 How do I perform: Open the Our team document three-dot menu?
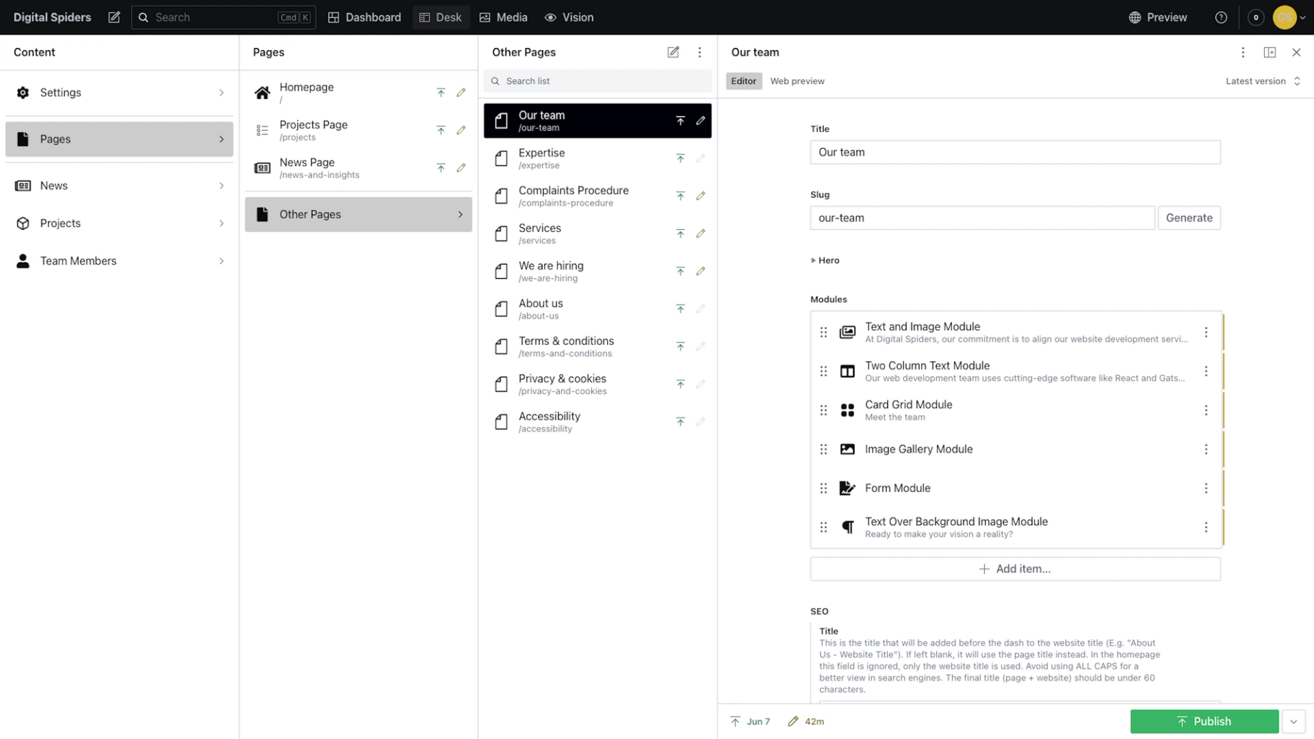pos(1243,52)
